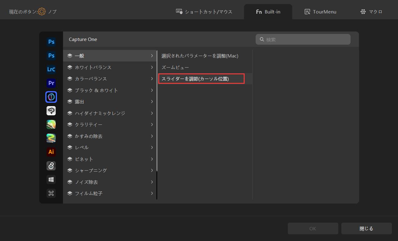Click the layers icon beside ビネット

[70, 159]
